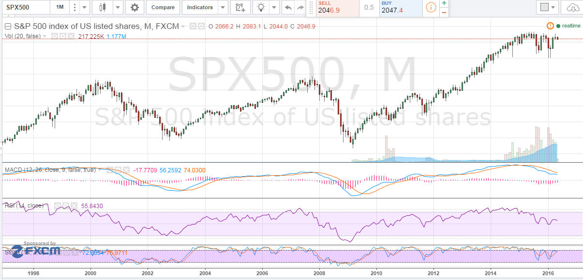This screenshot has height=280, width=583.
Task: Open the orange info icon in trading panel
Action: click(x=431, y=7)
